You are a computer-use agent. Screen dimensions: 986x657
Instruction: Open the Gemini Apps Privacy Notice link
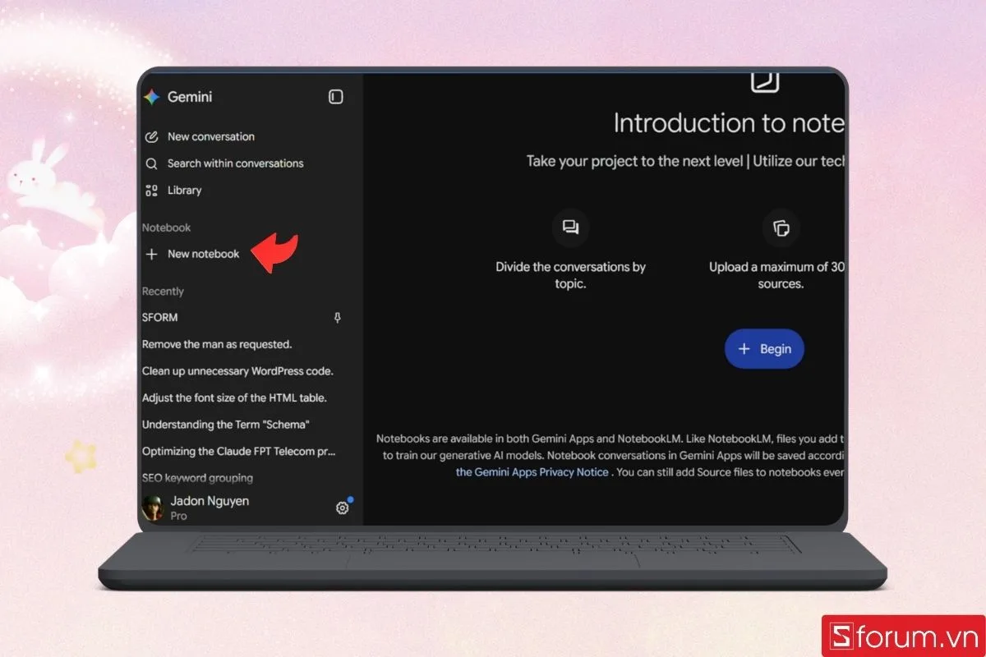[532, 472]
